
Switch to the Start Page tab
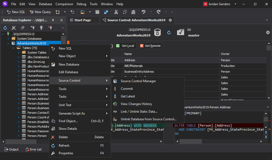click(x=82, y=20)
